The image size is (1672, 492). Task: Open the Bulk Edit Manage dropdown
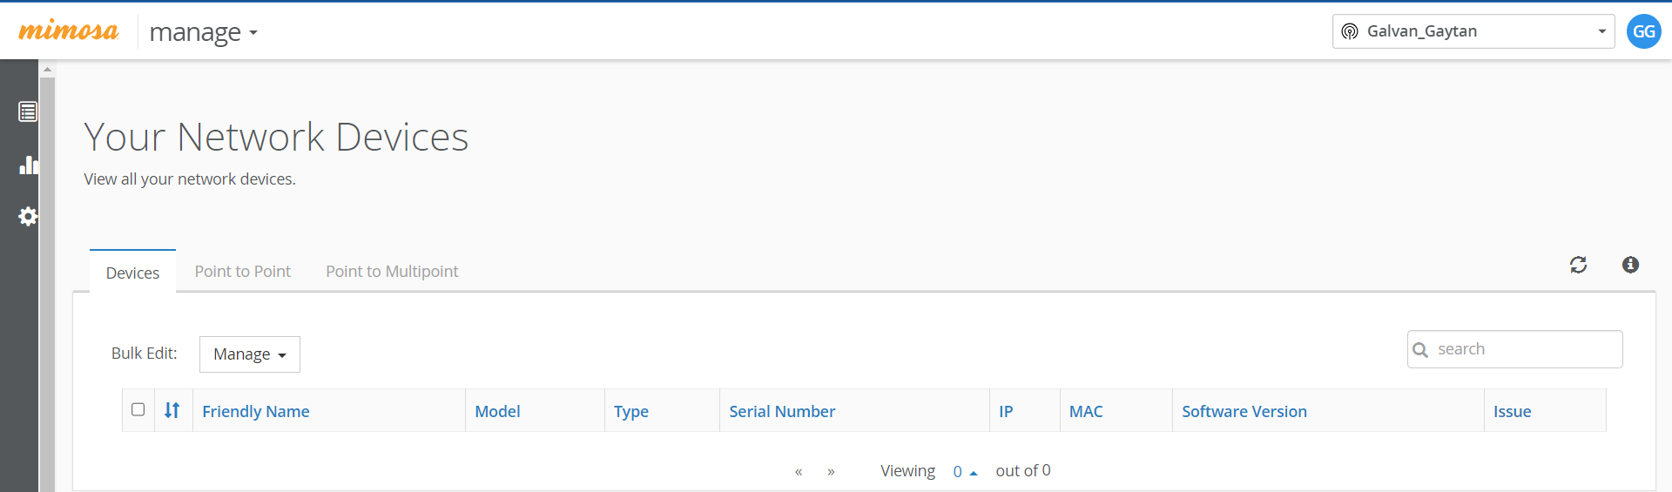(249, 354)
